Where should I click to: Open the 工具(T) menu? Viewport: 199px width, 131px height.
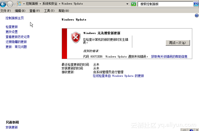[49, 11]
